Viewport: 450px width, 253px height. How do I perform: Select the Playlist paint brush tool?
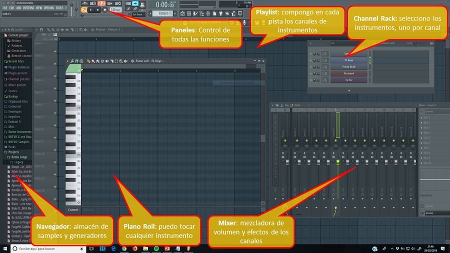coord(53,29)
